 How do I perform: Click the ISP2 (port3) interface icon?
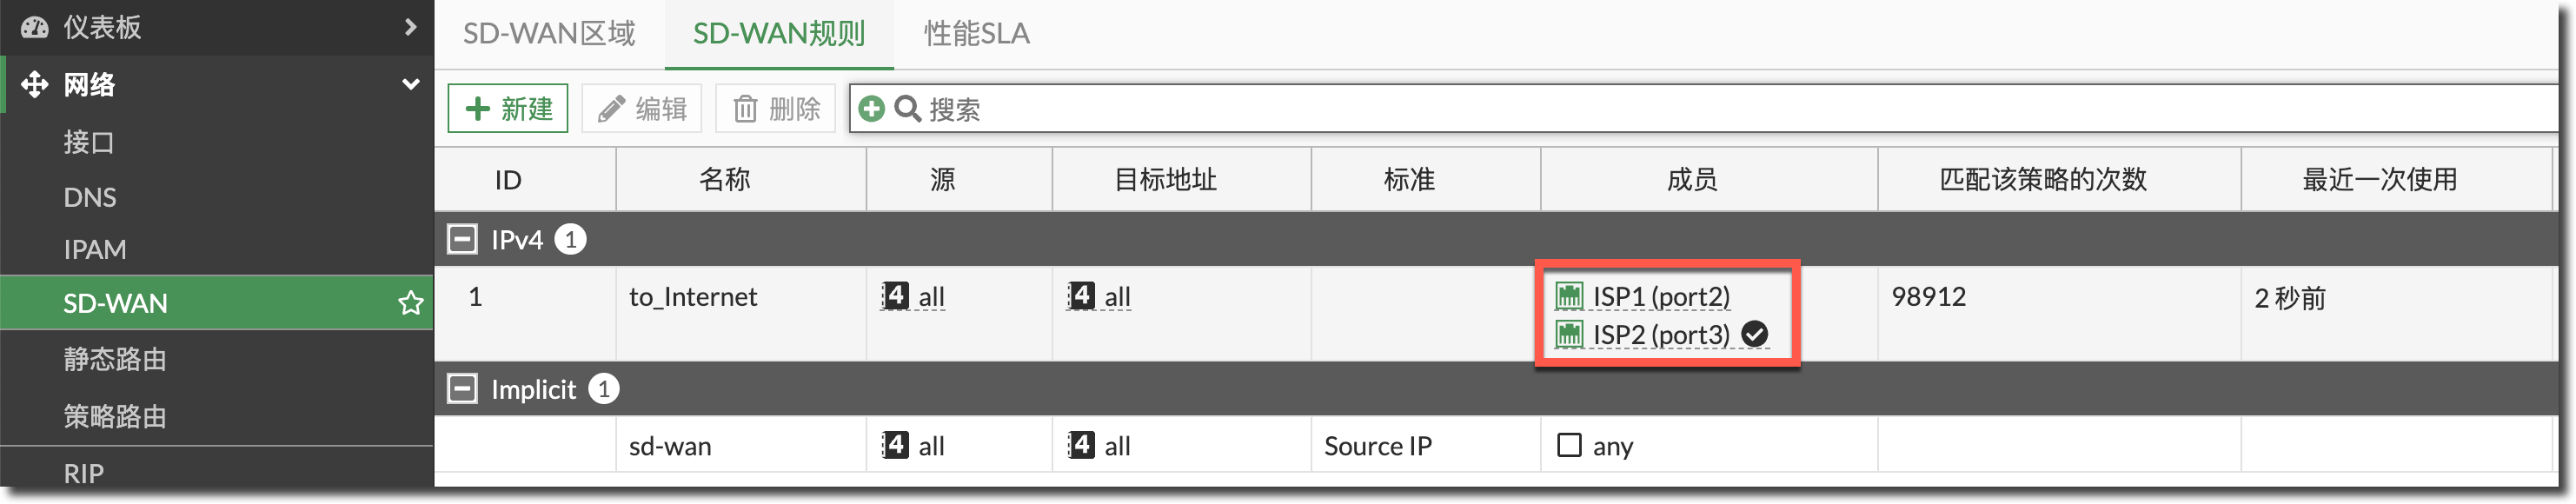[1569, 334]
